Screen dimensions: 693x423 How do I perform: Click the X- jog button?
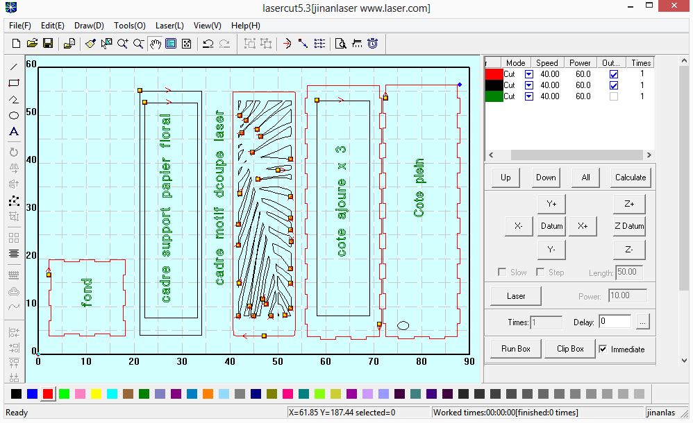[519, 226]
